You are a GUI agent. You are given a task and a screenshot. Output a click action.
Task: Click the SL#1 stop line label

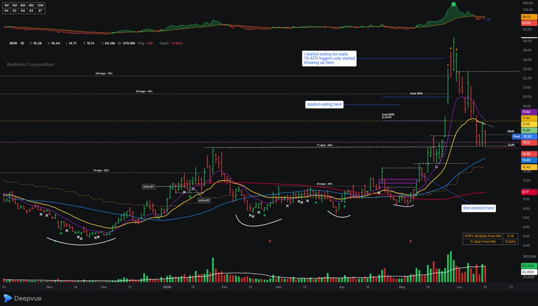point(511,145)
